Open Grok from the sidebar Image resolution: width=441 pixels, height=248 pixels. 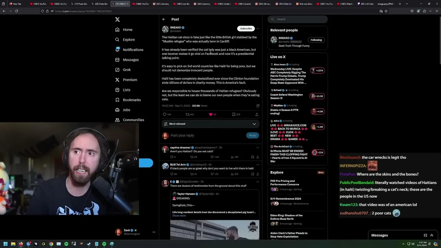tap(123, 70)
